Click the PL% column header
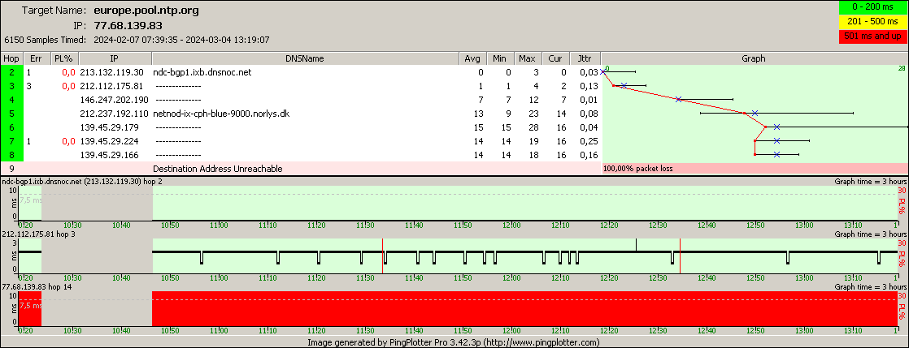 [63, 58]
